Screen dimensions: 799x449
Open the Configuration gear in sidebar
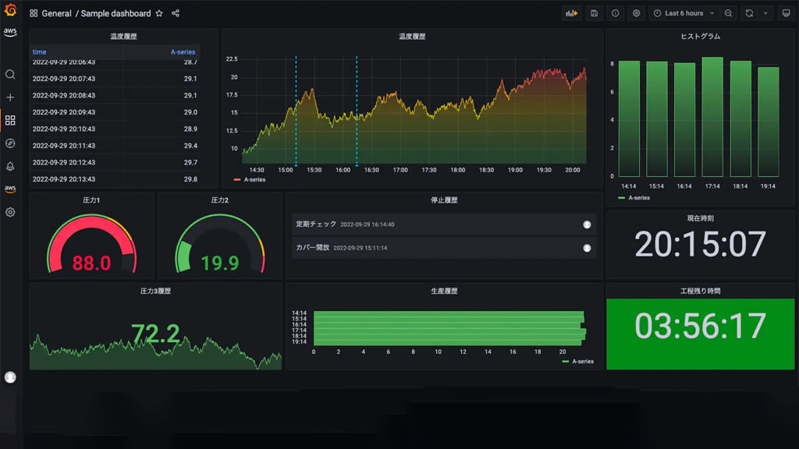10,212
